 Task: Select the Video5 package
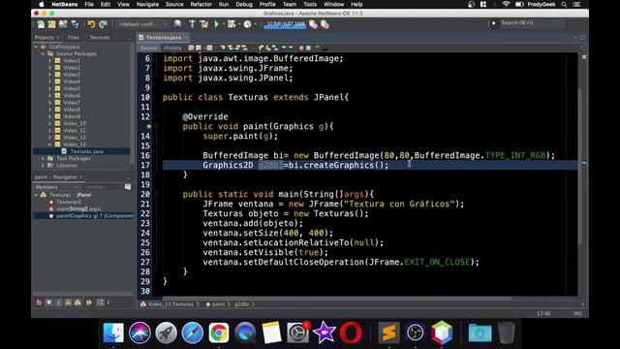71,88
